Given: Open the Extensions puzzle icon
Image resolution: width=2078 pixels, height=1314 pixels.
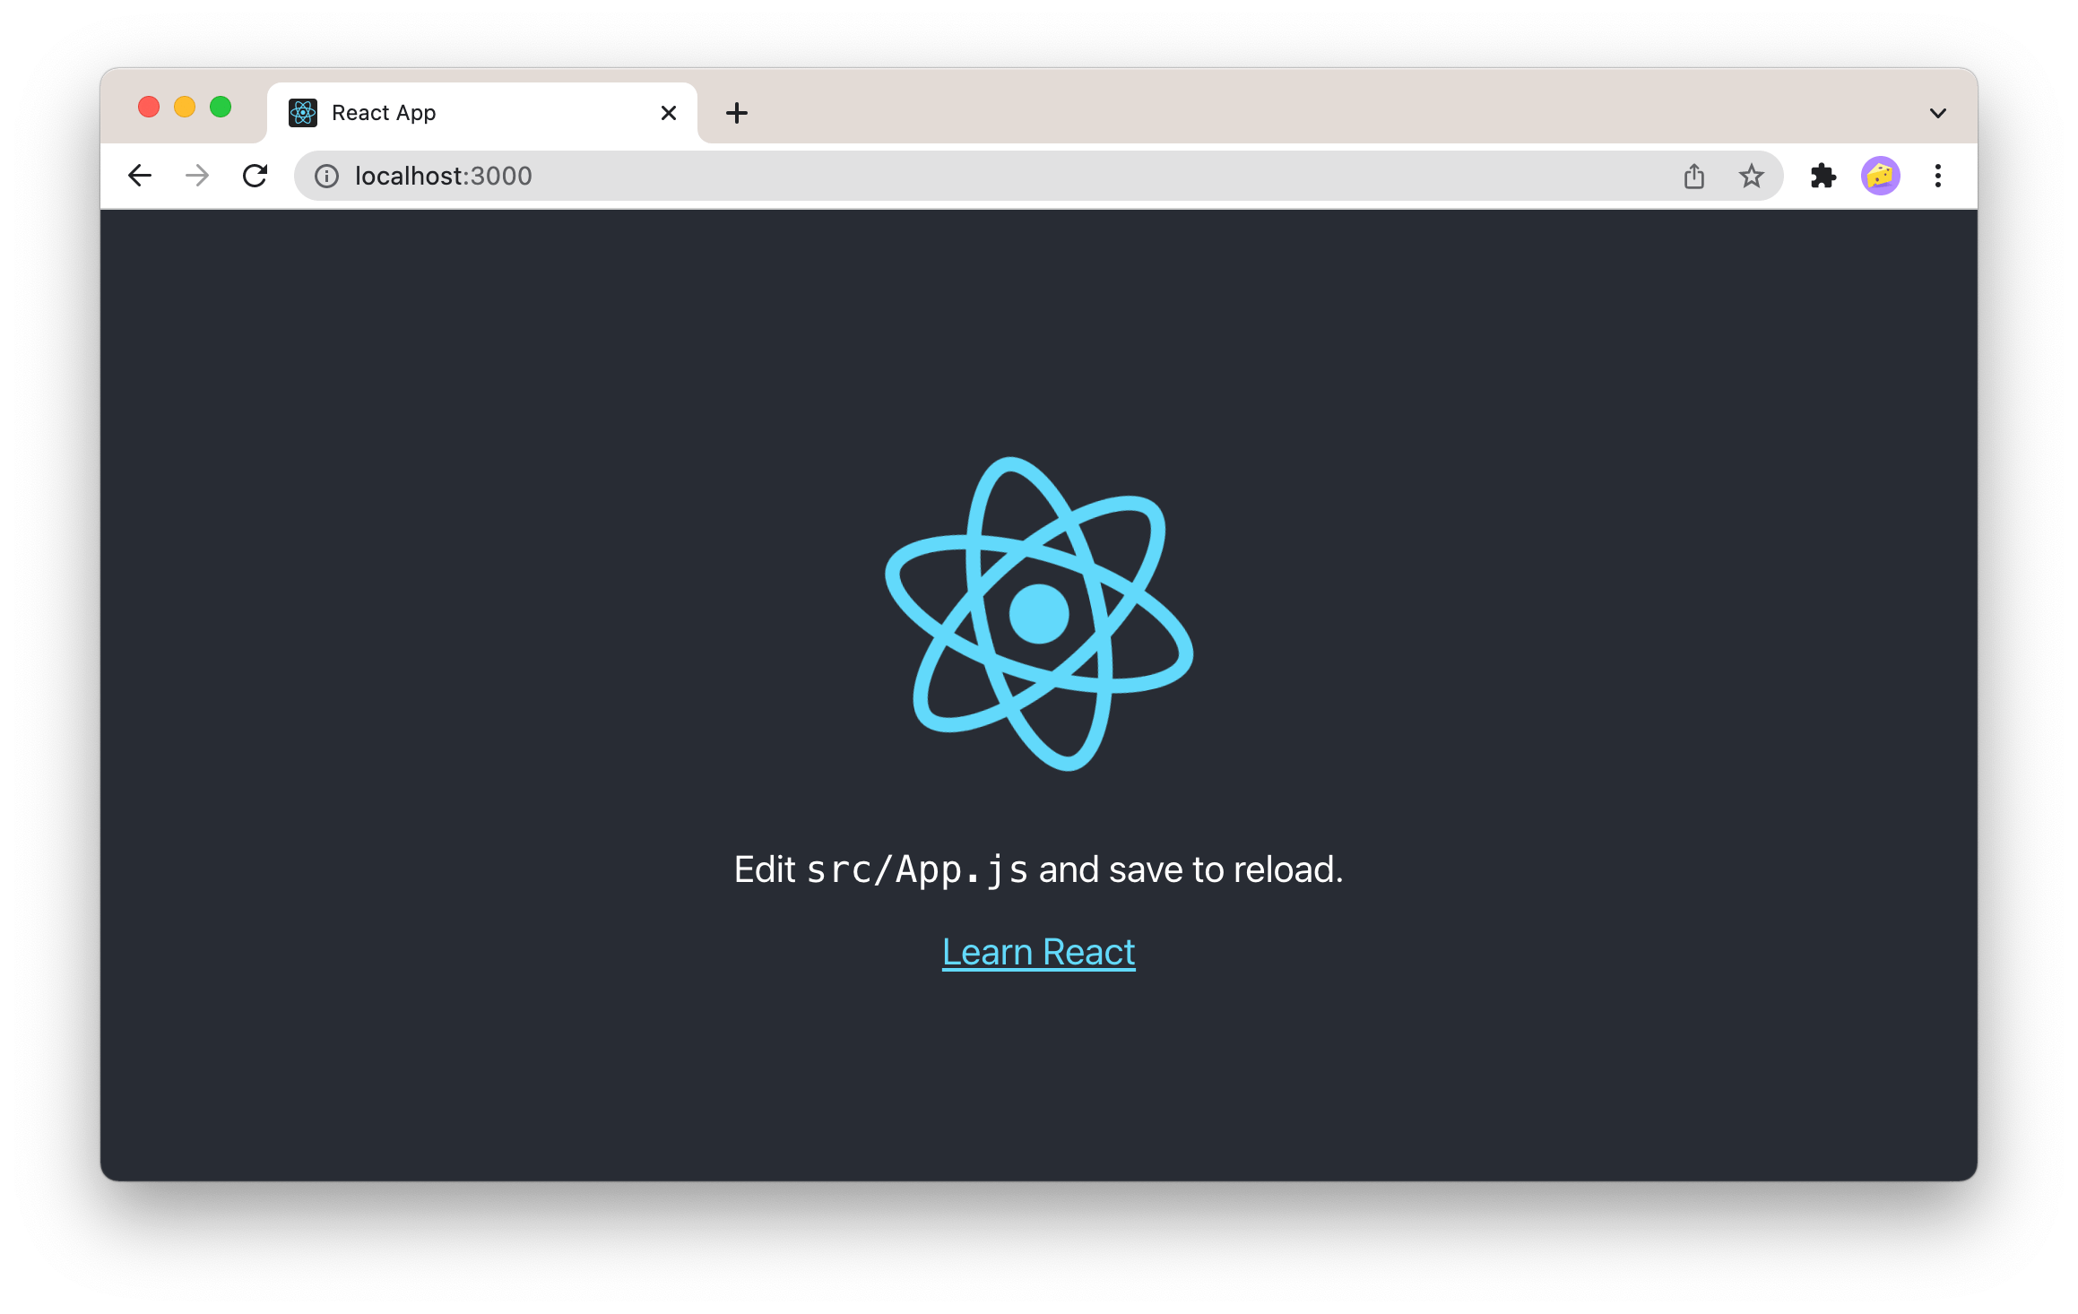Looking at the screenshot, I should click(1823, 176).
